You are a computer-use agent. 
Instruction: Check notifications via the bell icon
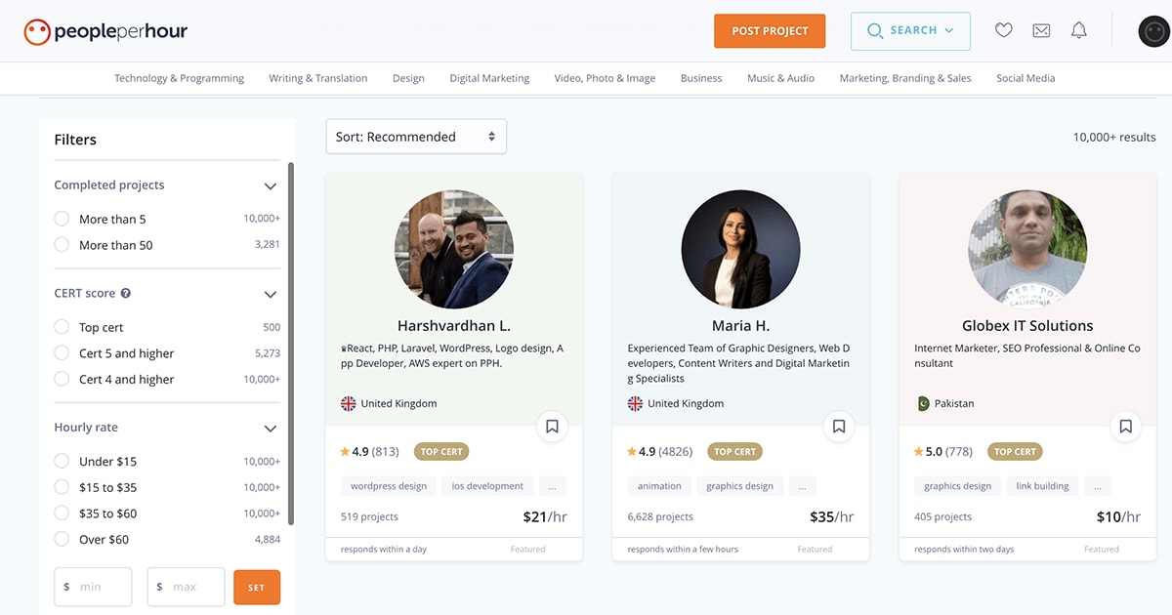point(1078,30)
